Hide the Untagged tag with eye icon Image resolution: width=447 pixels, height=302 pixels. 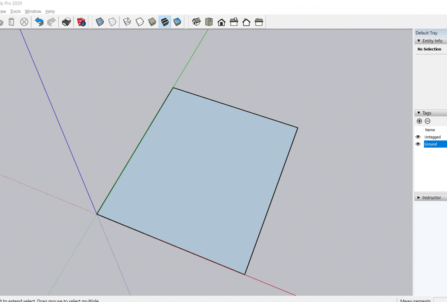418,137
